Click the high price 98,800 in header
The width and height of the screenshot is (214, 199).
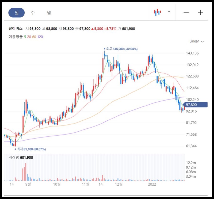pyautogui.click(x=52, y=29)
